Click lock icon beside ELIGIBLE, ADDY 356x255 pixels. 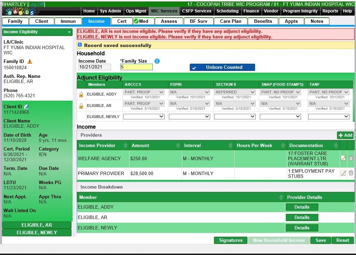point(81,94)
